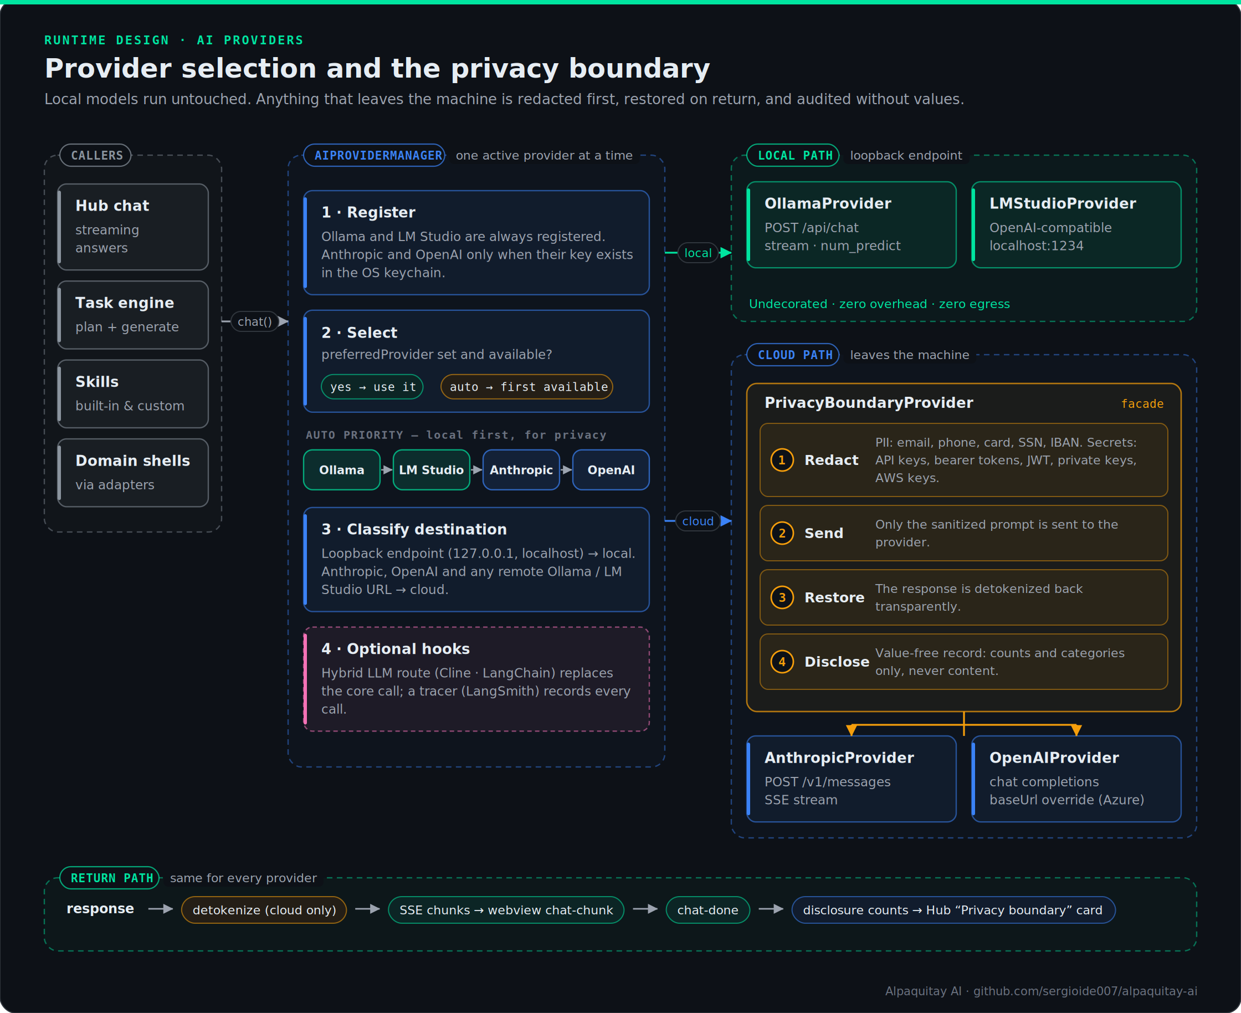Click the 'cloud' arrow label
This screenshot has width=1241, height=1013.
pos(698,521)
